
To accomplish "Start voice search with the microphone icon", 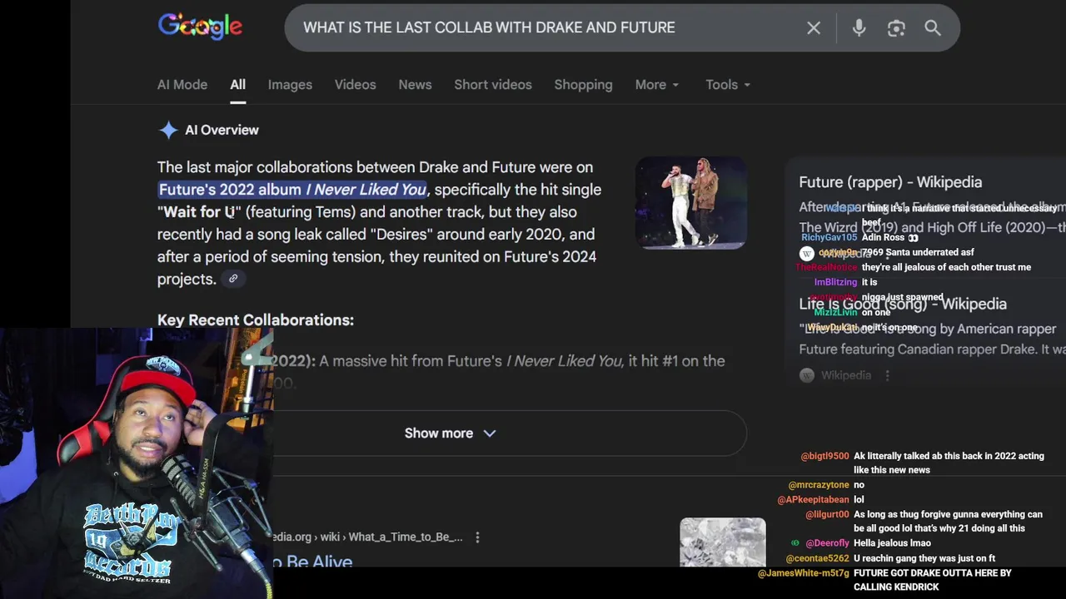I will tap(859, 28).
